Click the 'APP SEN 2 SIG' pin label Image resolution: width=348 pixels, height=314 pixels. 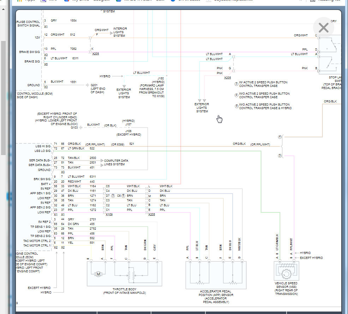[40, 207]
